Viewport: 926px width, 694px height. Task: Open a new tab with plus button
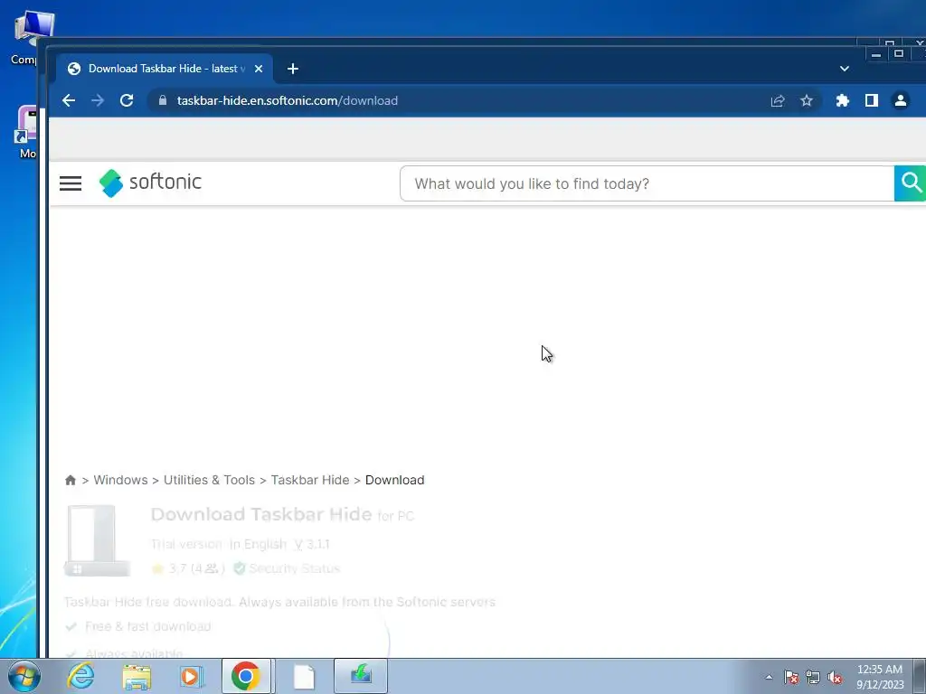click(293, 69)
